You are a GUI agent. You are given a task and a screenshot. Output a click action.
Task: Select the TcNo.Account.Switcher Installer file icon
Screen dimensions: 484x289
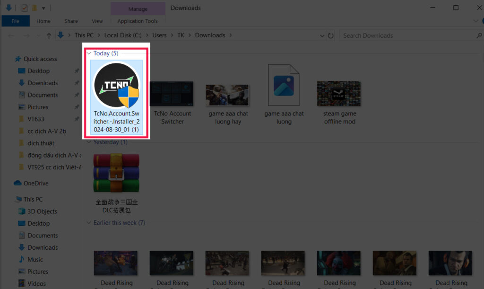(116, 85)
